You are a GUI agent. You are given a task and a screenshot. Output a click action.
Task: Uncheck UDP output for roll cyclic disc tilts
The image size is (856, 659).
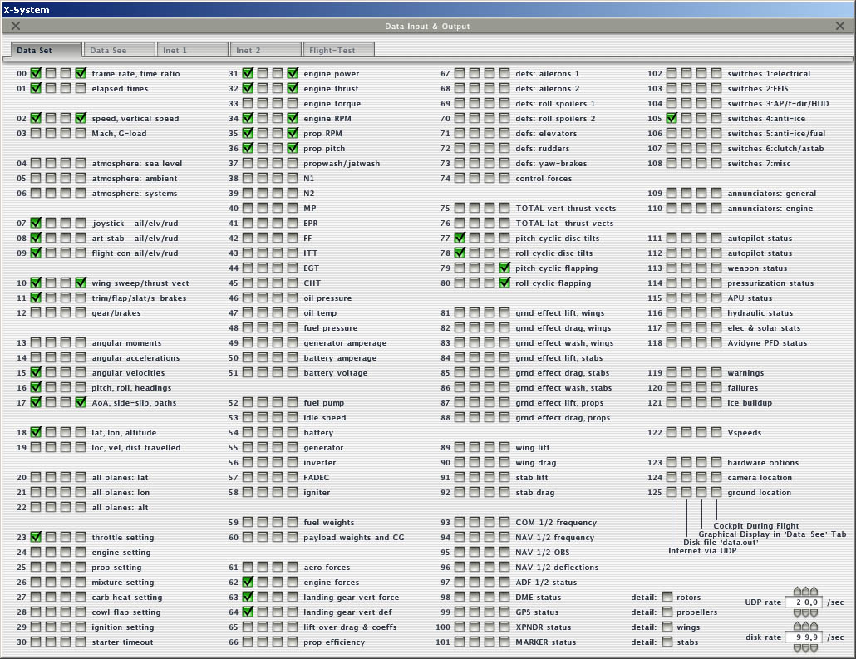pos(460,253)
